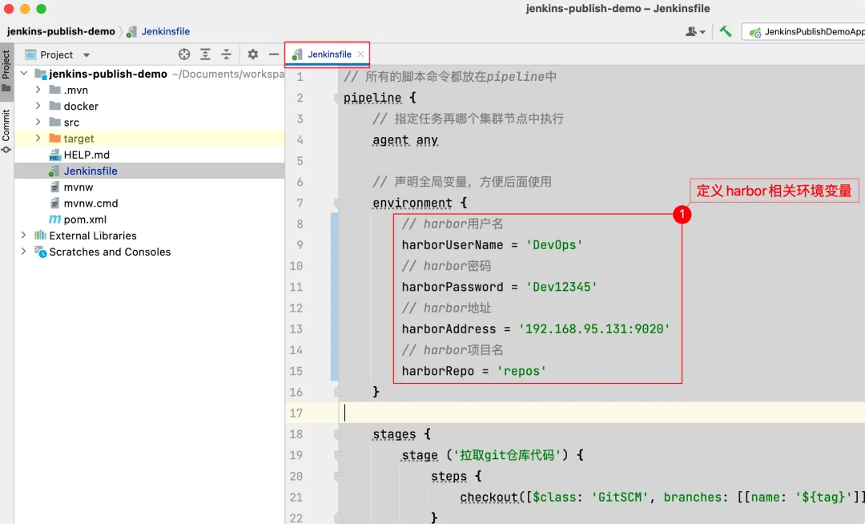The height and width of the screenshot is (524, 865).
Task: Open the user account icon dropdown
Action: click(x=695, y=31)
